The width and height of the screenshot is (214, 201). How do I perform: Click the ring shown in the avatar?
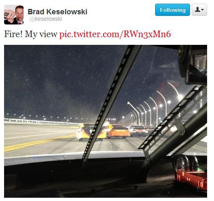tap(6, 14)
